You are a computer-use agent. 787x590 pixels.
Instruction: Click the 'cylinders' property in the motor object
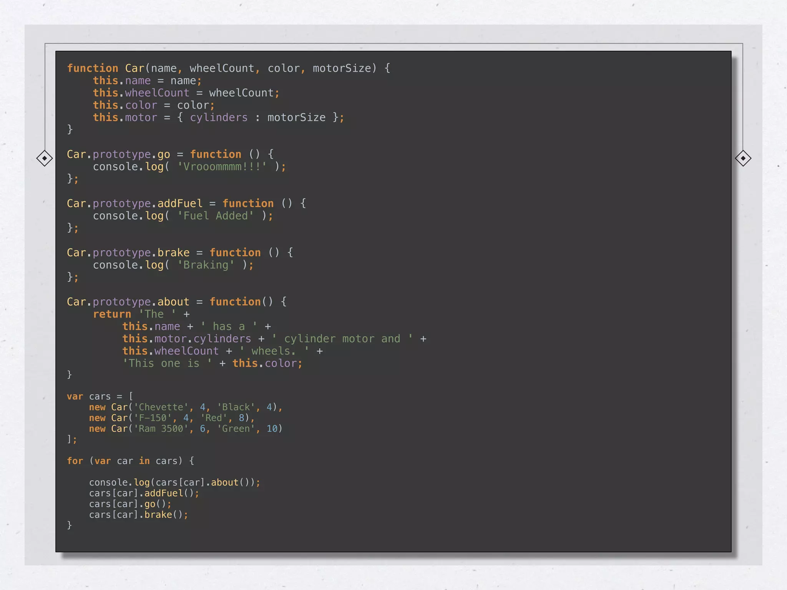219,118
